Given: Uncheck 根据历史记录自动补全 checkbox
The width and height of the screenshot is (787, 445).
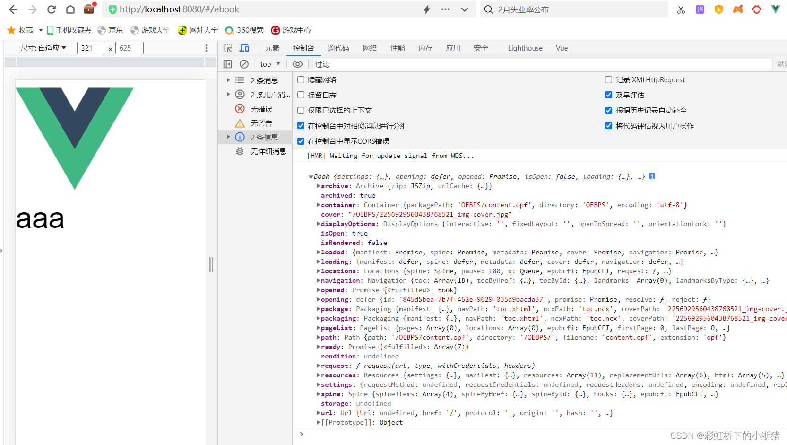Looking at the screenshot, I should coord(608,111).
